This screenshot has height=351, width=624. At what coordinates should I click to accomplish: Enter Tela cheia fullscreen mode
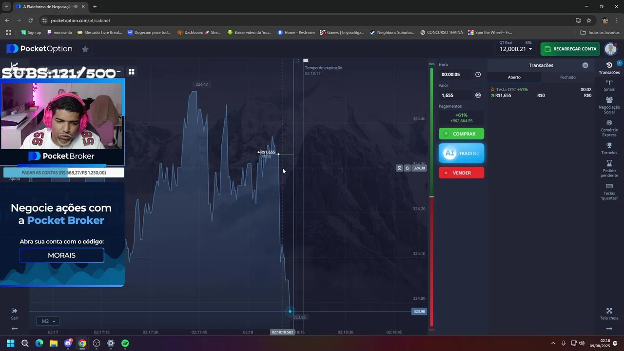(609, 314)
